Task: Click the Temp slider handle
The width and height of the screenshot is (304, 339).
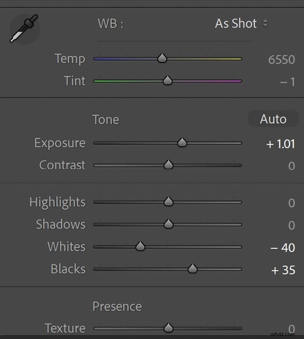Action: pyautogui.click(x=162, y=58)
